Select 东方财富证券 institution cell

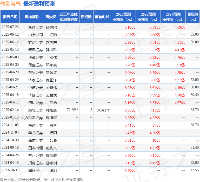tap(32, 118)
